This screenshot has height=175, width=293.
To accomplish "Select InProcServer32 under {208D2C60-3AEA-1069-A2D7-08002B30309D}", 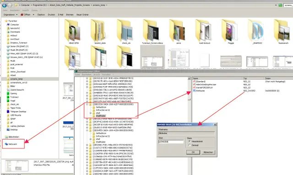I will pyautogui.click(x=103, y=110).
